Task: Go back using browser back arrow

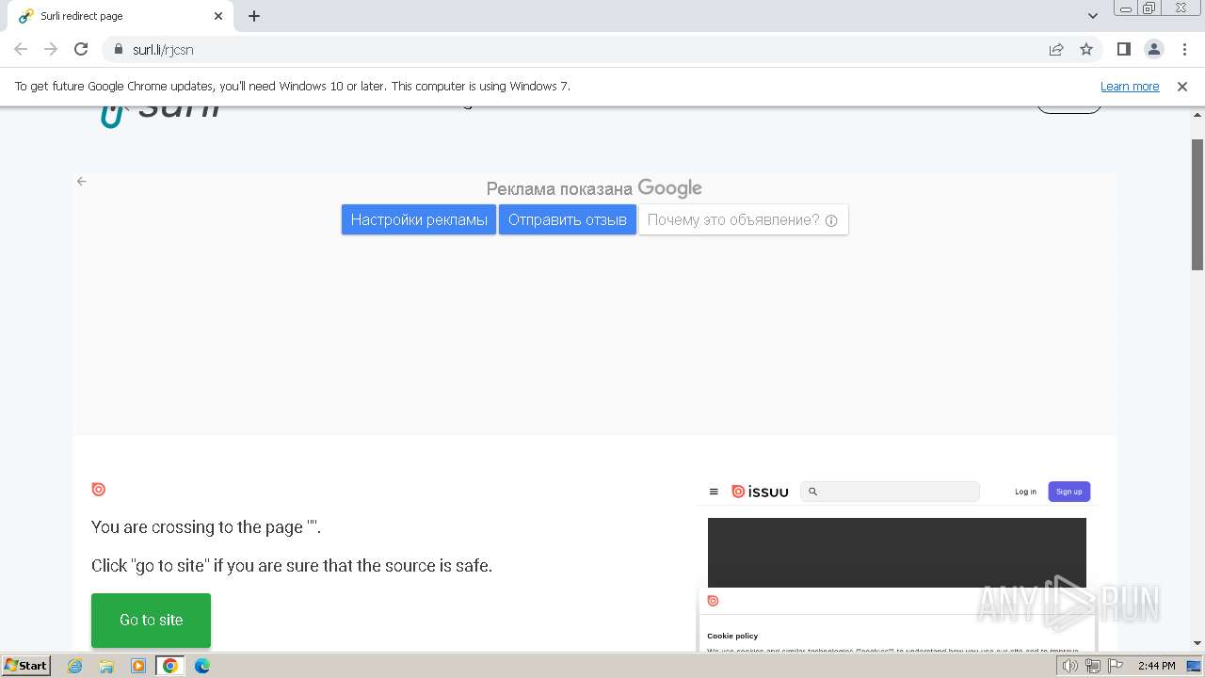Action: click(x=21, y=49)
